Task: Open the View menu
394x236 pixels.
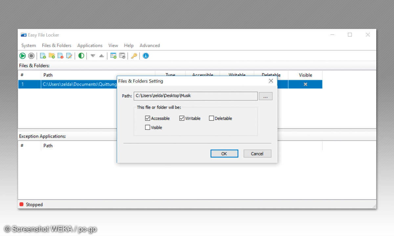Action: point(113,46)
